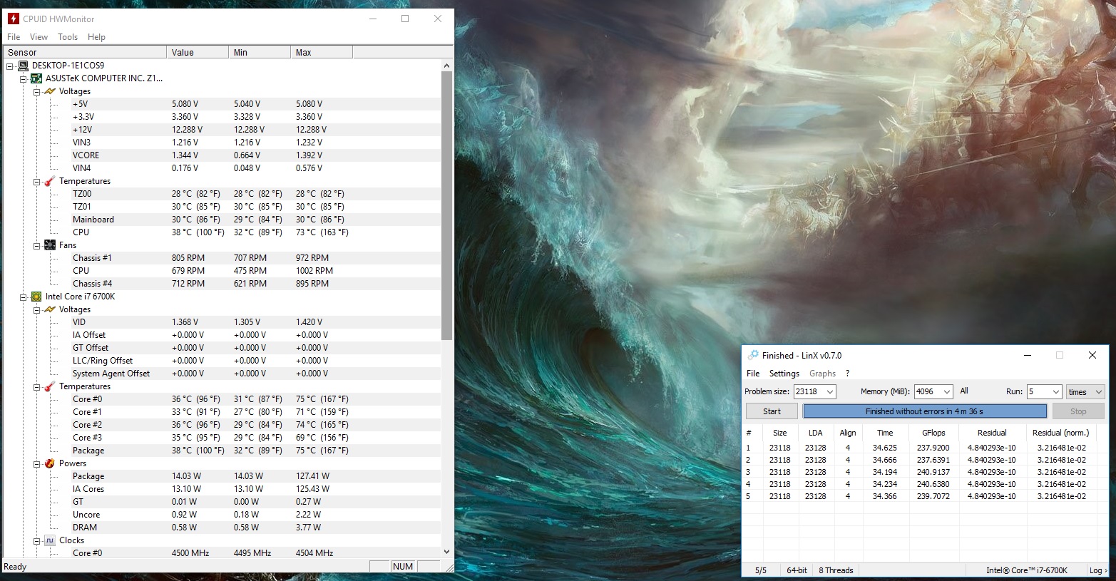Open the Run count dropdown in LinX

[1055, 391]
